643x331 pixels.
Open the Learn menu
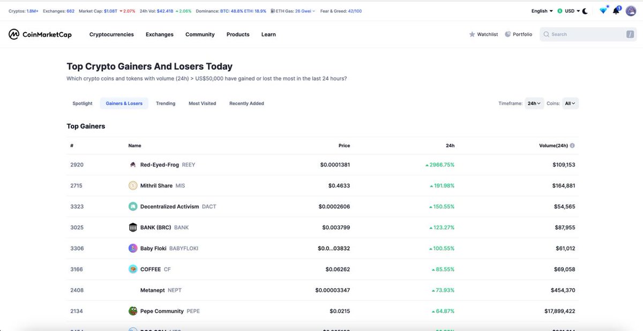pos(268,34)
